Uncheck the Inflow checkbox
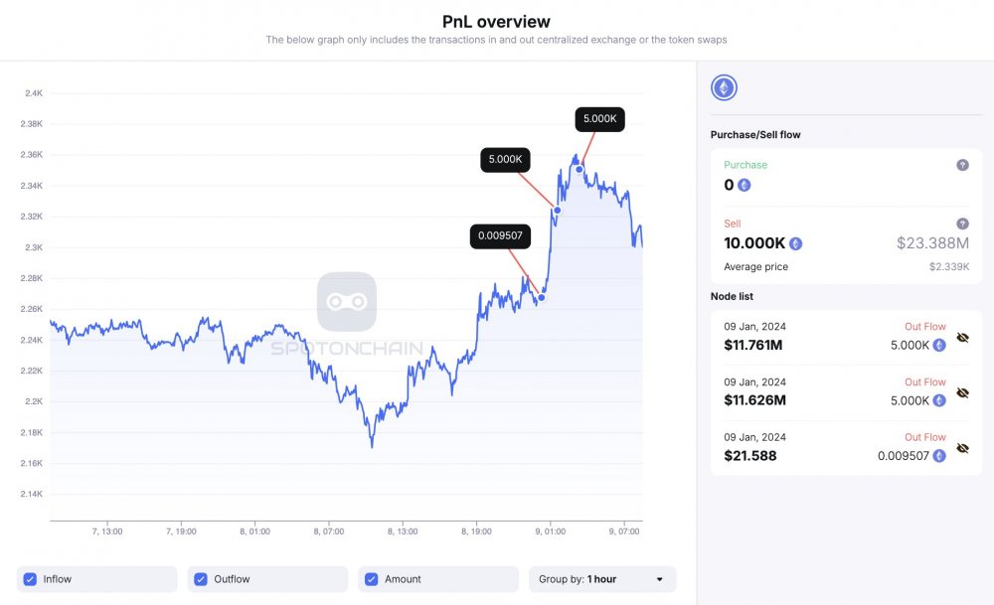The height and width of the screenshot is (605, 994). (30, 579)
